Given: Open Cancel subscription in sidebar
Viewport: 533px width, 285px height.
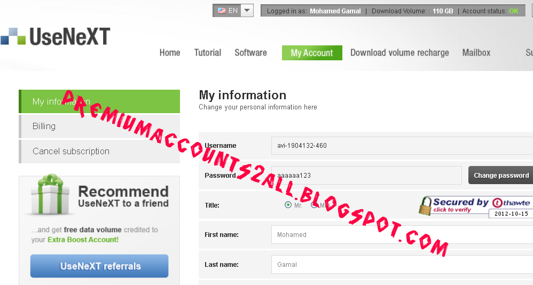Looking at the screenshot, I should pos(99,152).
